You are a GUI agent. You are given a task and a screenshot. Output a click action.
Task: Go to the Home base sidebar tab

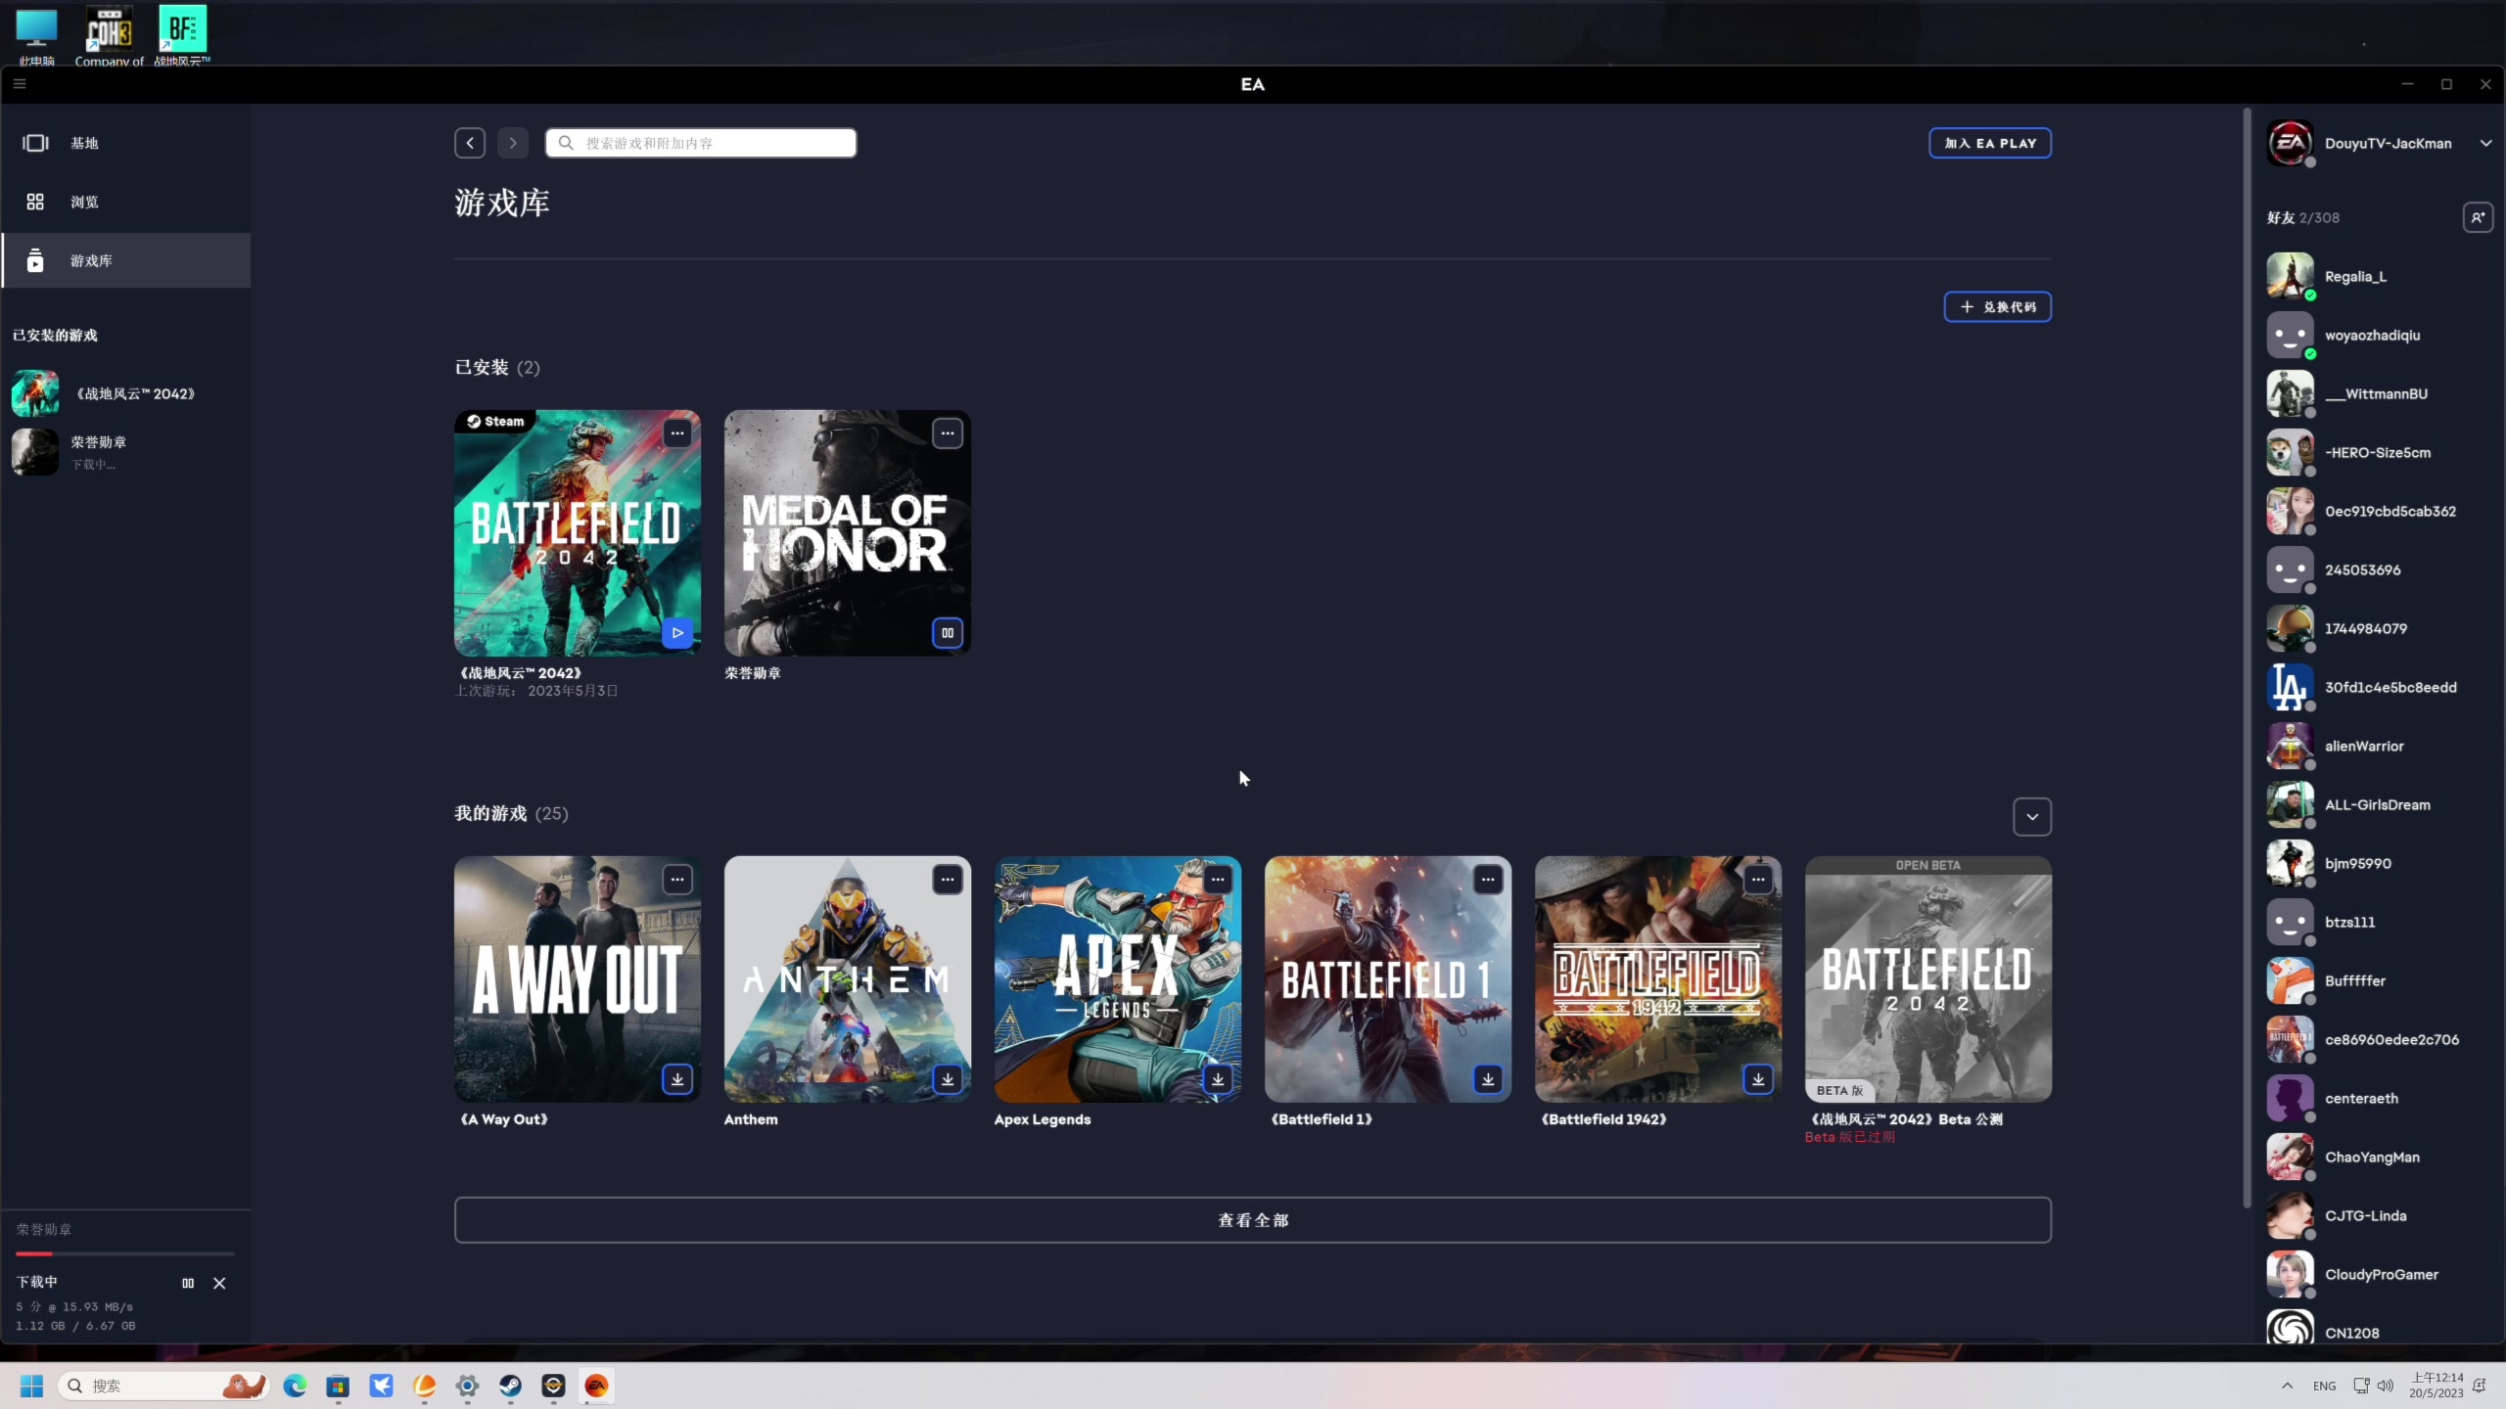[x=84, y=143]
